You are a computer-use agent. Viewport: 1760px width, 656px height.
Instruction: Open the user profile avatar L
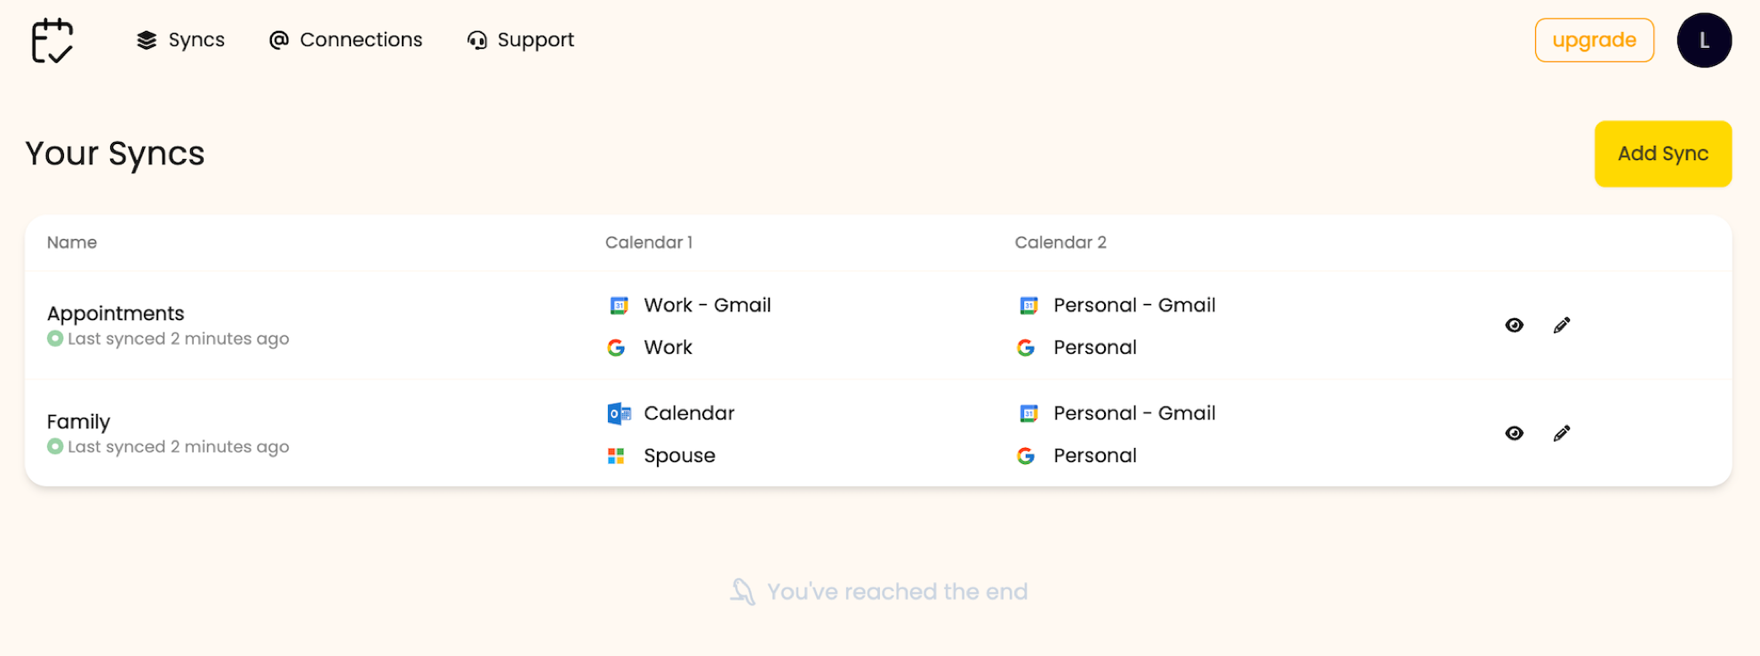coord(1704,40)
